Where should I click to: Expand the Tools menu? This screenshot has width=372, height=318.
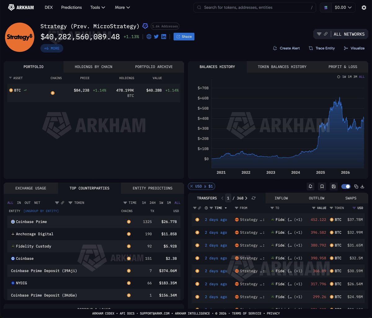point(98,7)
